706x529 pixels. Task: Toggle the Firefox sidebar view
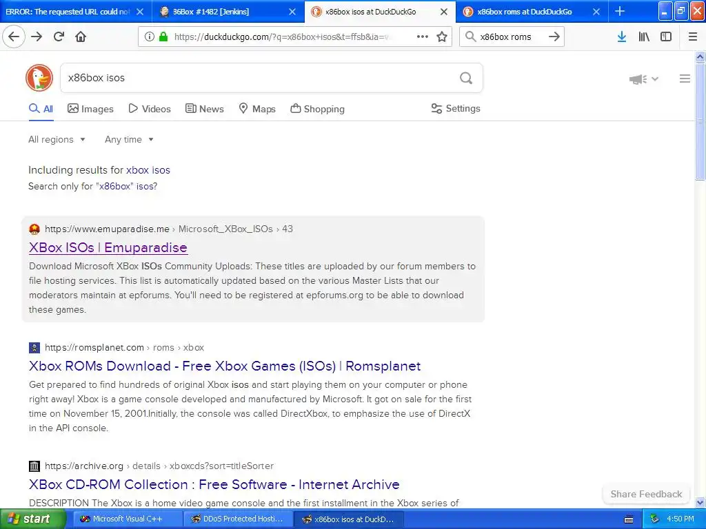pyautogui.click(x=666, y=37)
